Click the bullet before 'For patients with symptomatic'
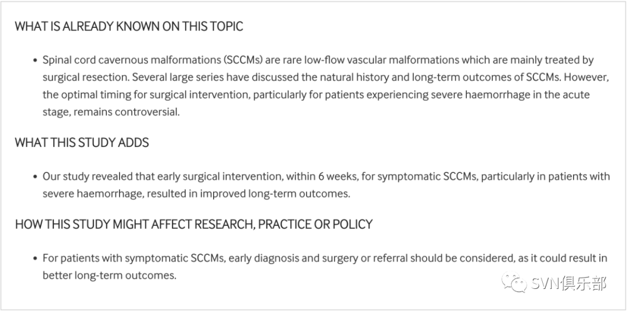The image size is (627, 311). (35, 258)
